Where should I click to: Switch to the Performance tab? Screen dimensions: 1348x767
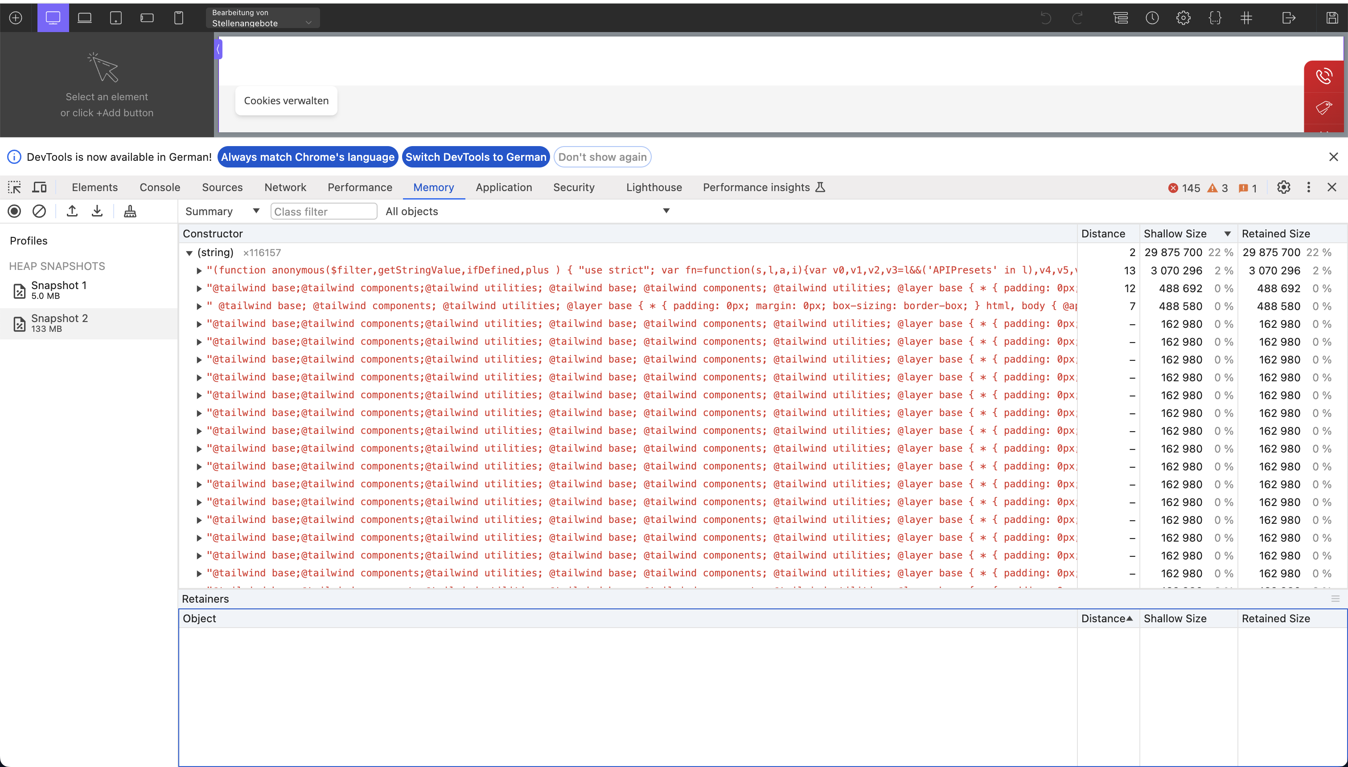(360, 188)
